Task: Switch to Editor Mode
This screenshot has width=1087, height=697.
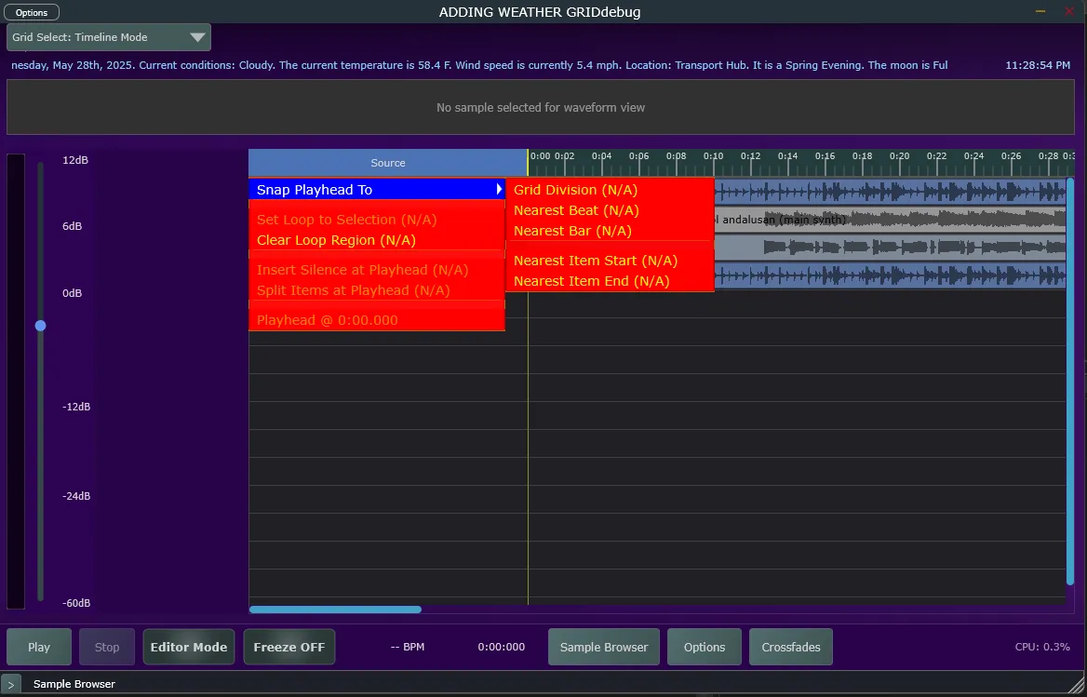Action: pyautogui.click(x=188, y=647)
